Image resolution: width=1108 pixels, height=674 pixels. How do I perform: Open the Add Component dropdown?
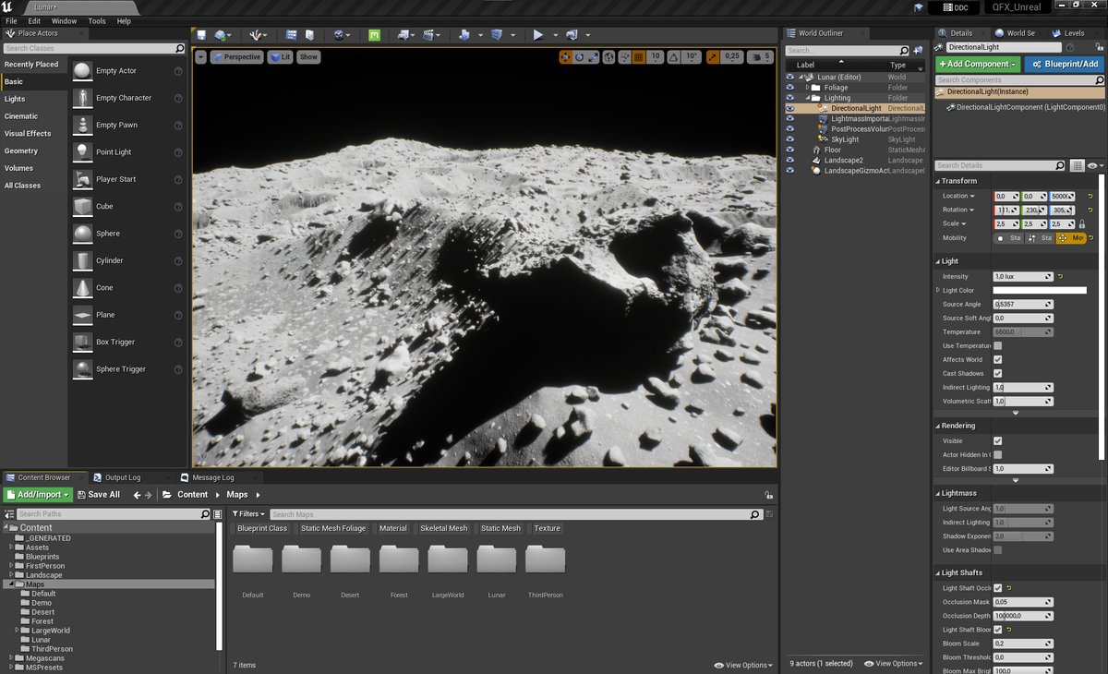(978, 64)
